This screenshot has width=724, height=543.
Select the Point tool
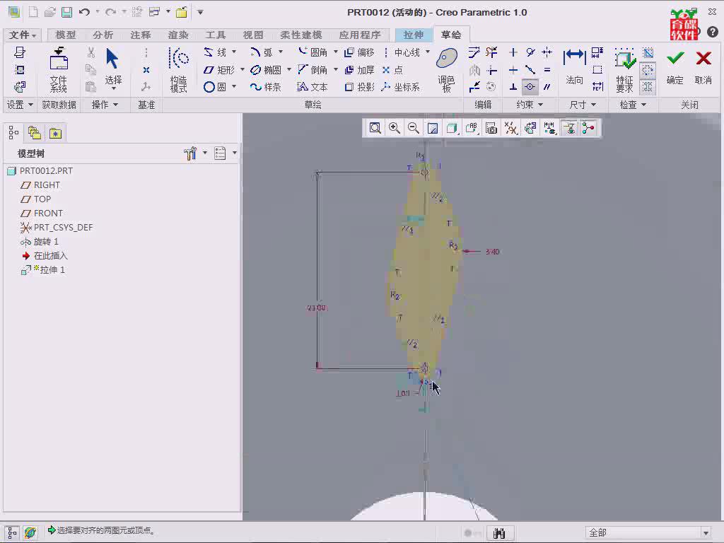392,70
